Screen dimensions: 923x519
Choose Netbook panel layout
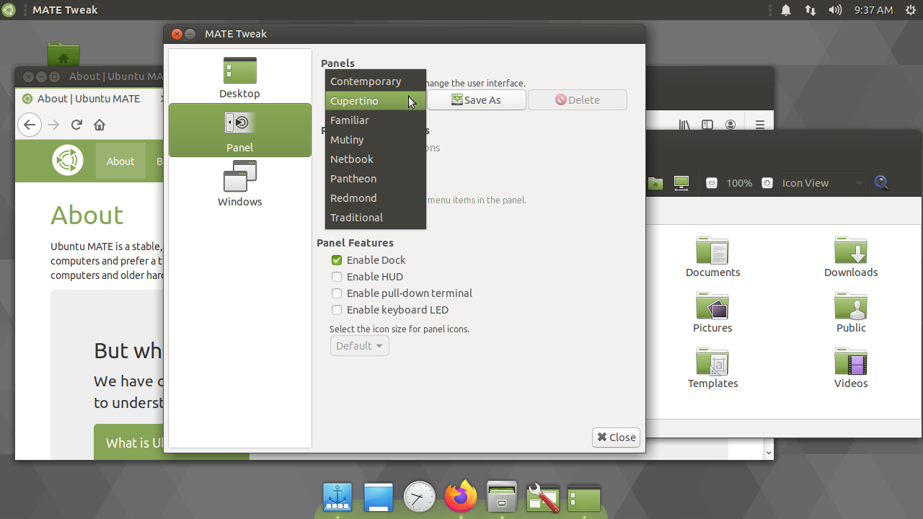click(376, 159)
